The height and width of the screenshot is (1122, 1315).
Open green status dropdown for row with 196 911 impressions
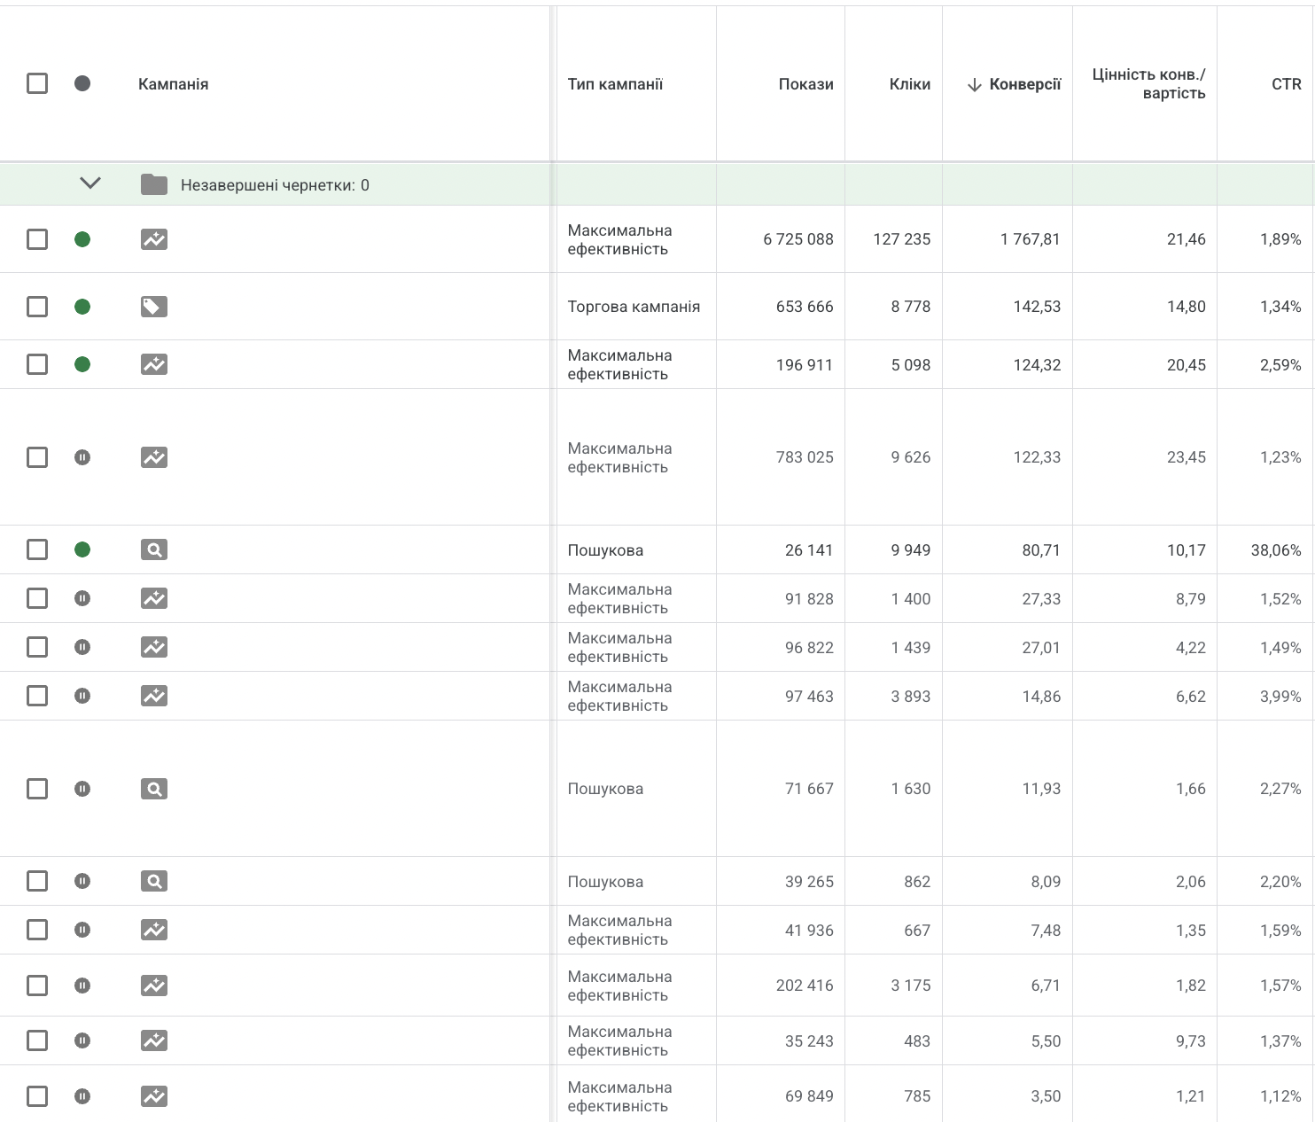point(82,364)
